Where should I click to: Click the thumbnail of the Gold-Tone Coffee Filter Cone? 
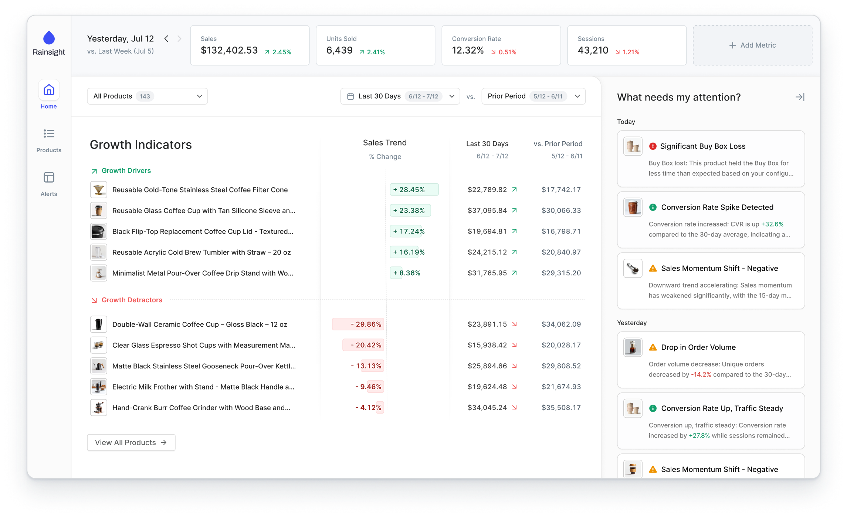pos(98,190)
